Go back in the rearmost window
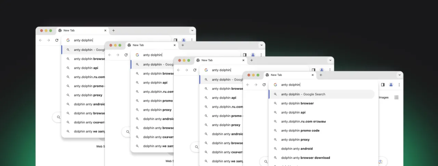 40,40
